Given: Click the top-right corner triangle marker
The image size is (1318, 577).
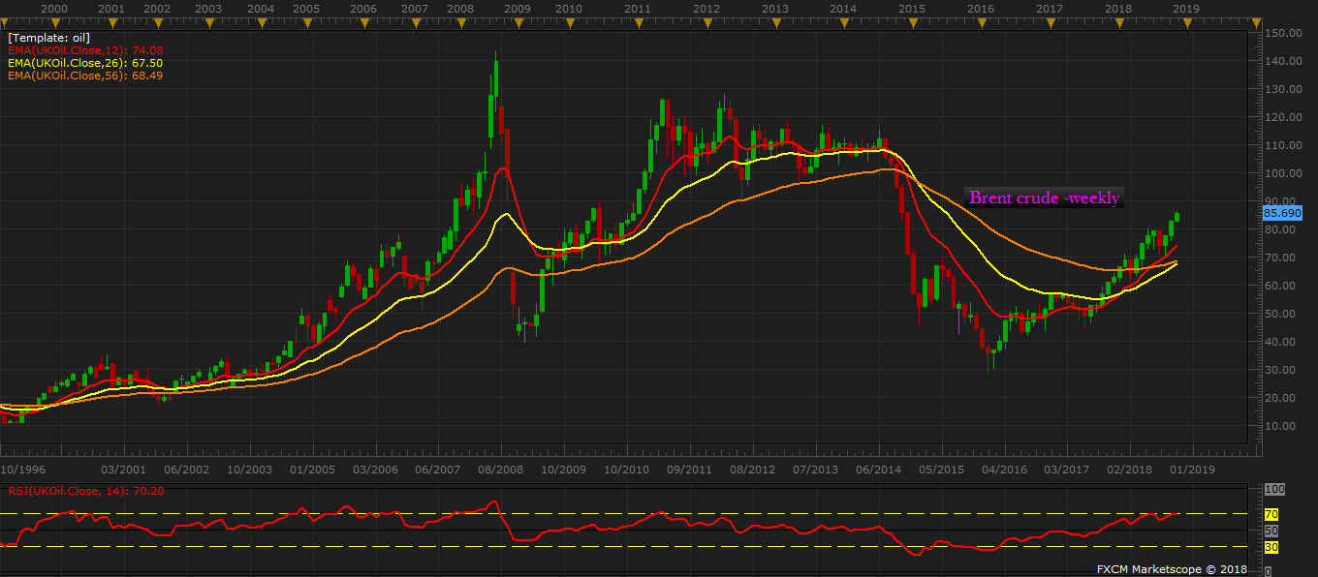Looking at the screenshot, I should pyautogui.click(x=1256, y=22).
